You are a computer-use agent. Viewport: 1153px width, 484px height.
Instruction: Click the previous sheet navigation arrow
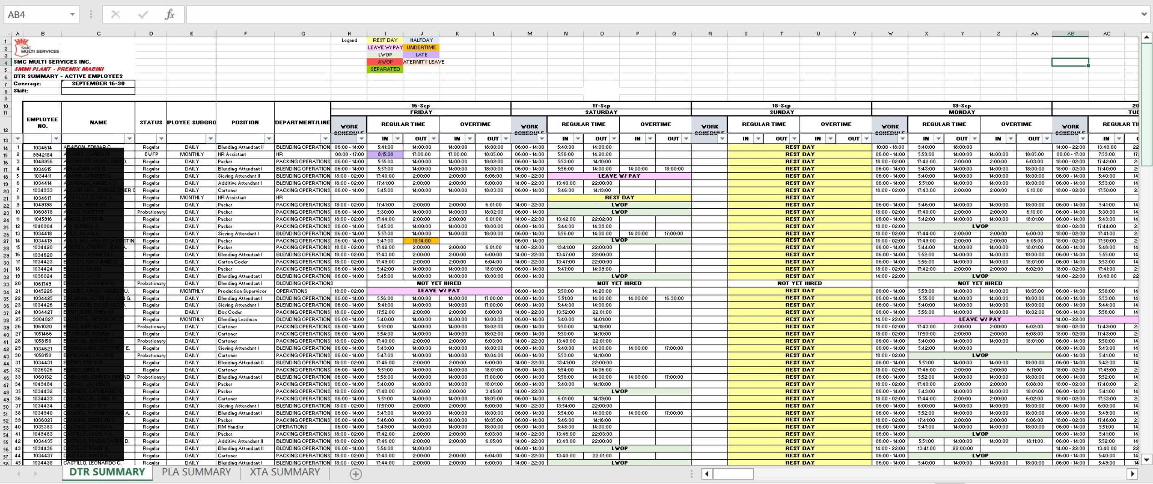[x=18, y=474]
